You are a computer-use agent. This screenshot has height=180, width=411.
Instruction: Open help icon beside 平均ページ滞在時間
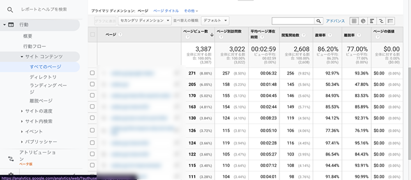click(x=262, y=37)
